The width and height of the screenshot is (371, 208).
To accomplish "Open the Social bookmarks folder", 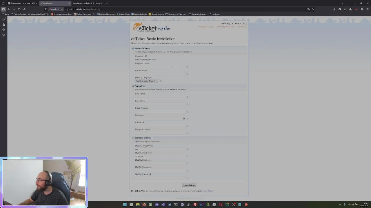I will click(6, 14).
